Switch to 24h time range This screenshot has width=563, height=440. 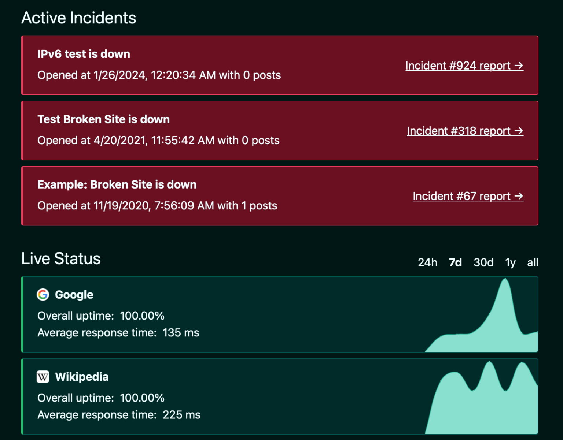(x=427, y=262)
